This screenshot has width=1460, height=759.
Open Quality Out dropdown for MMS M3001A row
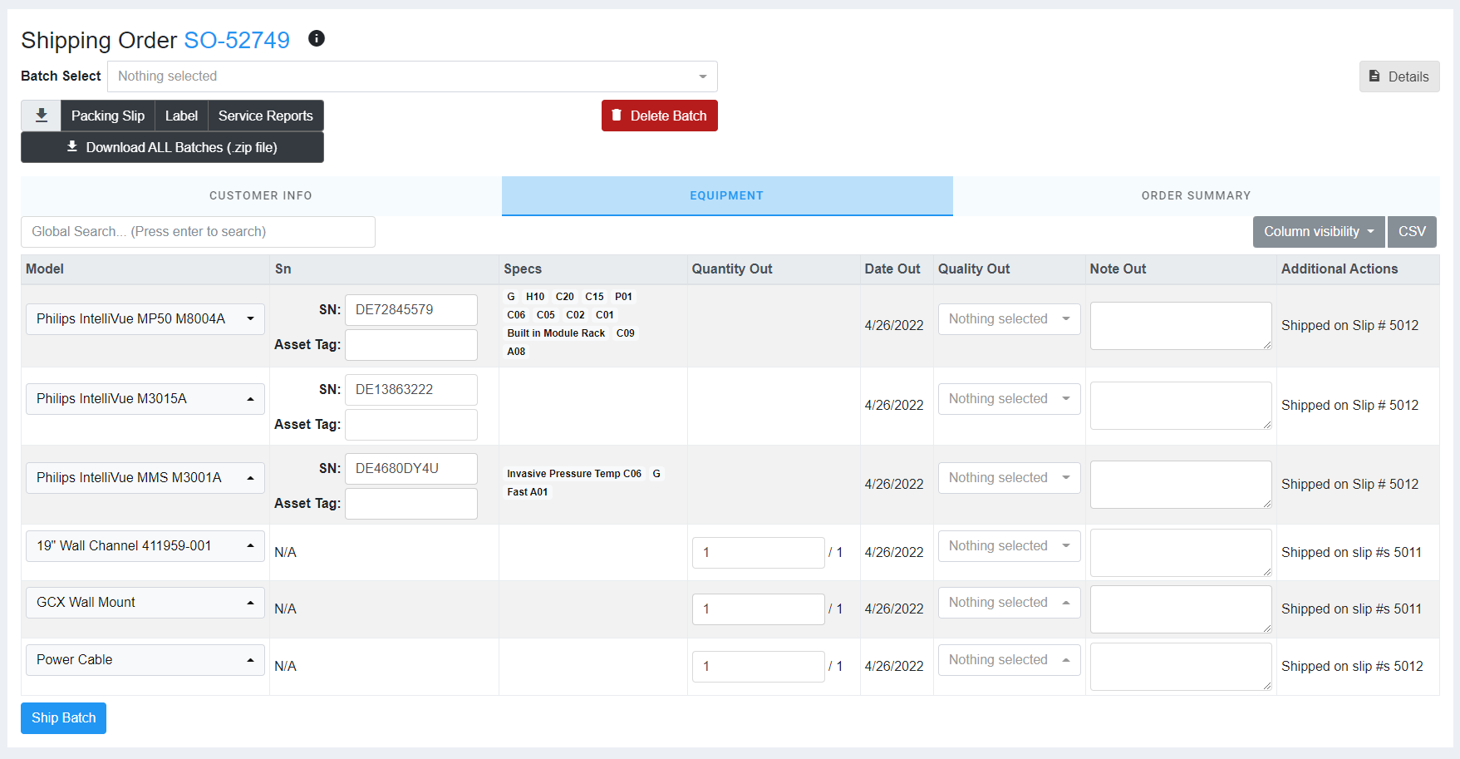tap(1010, 478)
